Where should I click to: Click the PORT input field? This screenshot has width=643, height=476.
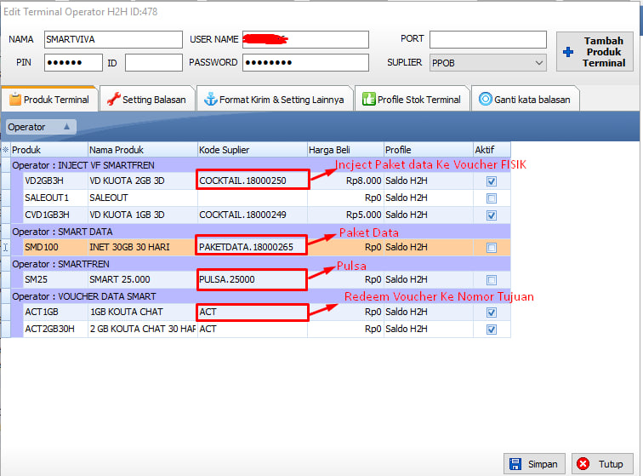487,40
